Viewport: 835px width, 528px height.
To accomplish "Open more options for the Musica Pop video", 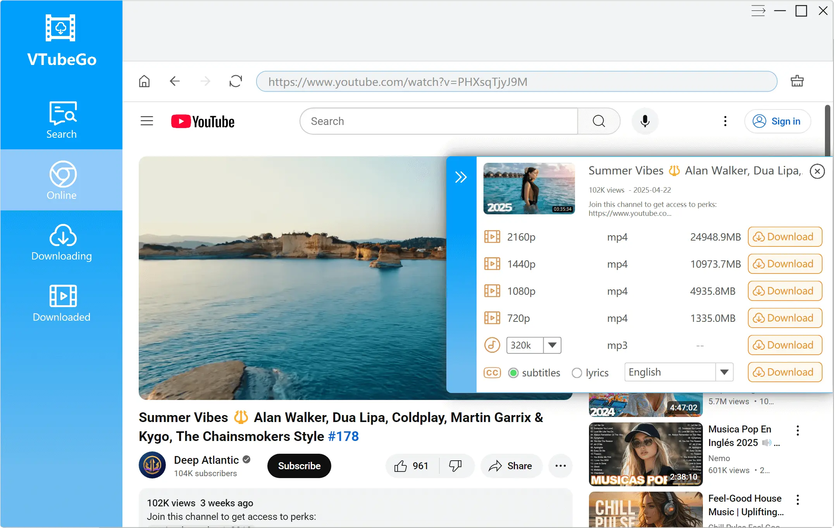I will point(798,430).
